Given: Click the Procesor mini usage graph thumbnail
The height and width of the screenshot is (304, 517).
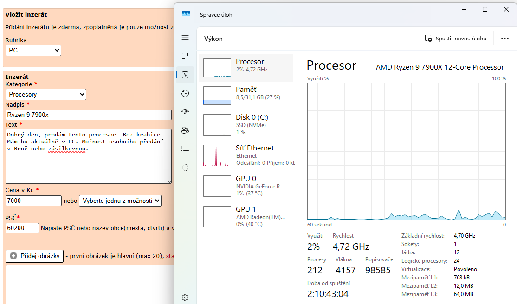Looking at the screenshot, I should click(x=217, y=68).
